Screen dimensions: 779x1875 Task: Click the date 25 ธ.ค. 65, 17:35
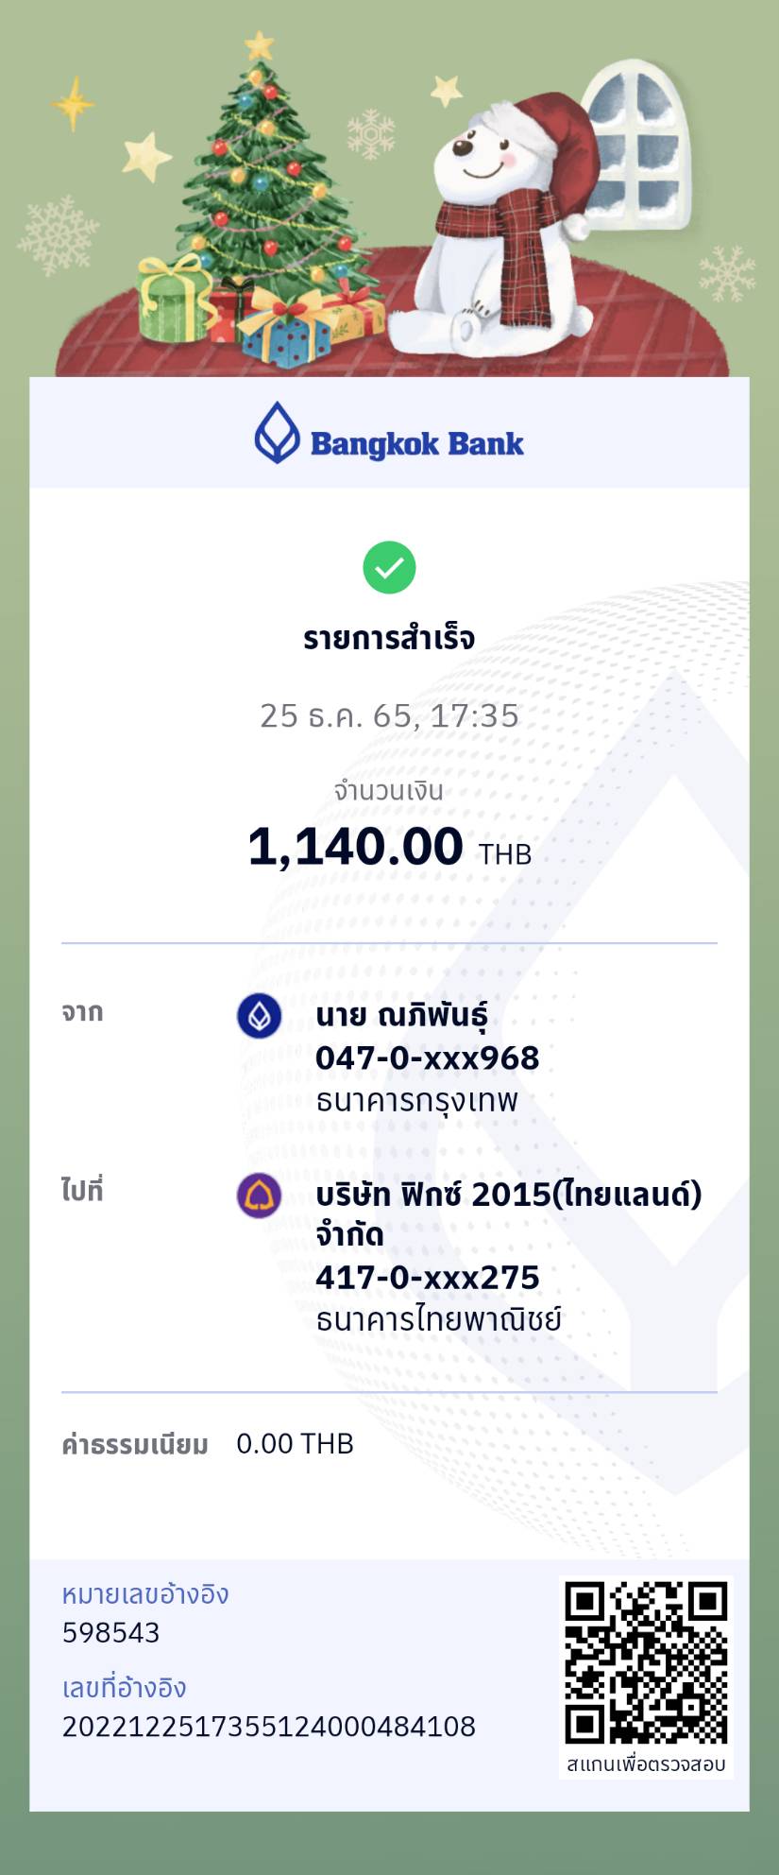[389, 715]
